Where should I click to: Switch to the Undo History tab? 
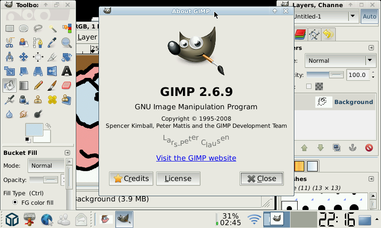pyautogui.click(x=328, y=34)
